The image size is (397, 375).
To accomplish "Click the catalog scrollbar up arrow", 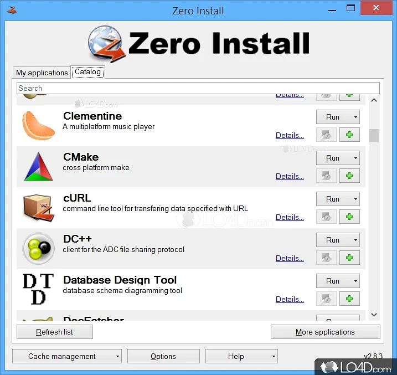I will [x=374, y=100].
